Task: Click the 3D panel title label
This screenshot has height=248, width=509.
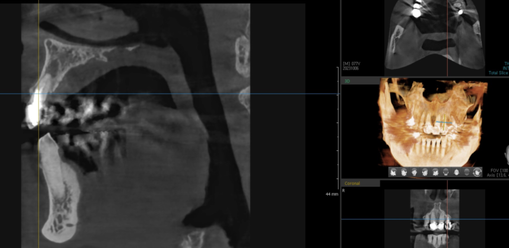Action: pyautogui.click(x=347, y=81)
